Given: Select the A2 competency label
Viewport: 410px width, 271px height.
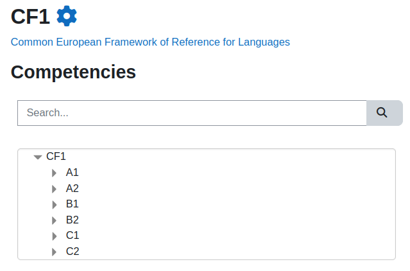Looking at the screenshot, I should (x=72, y=189).
